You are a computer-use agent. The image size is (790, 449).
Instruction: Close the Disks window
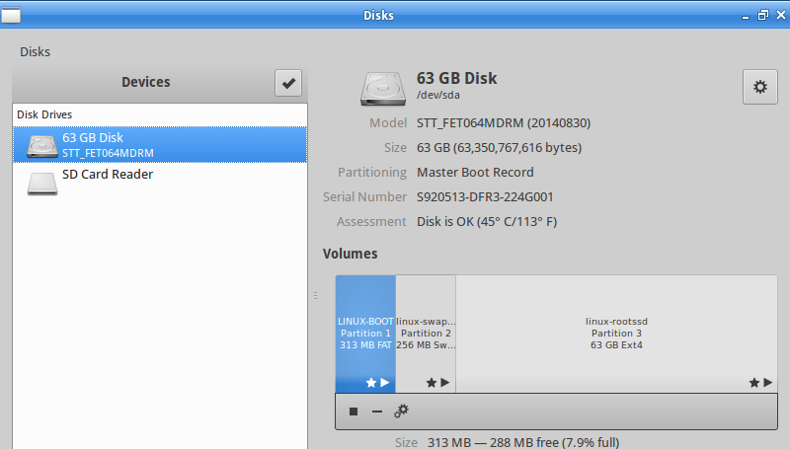point(781,15)
